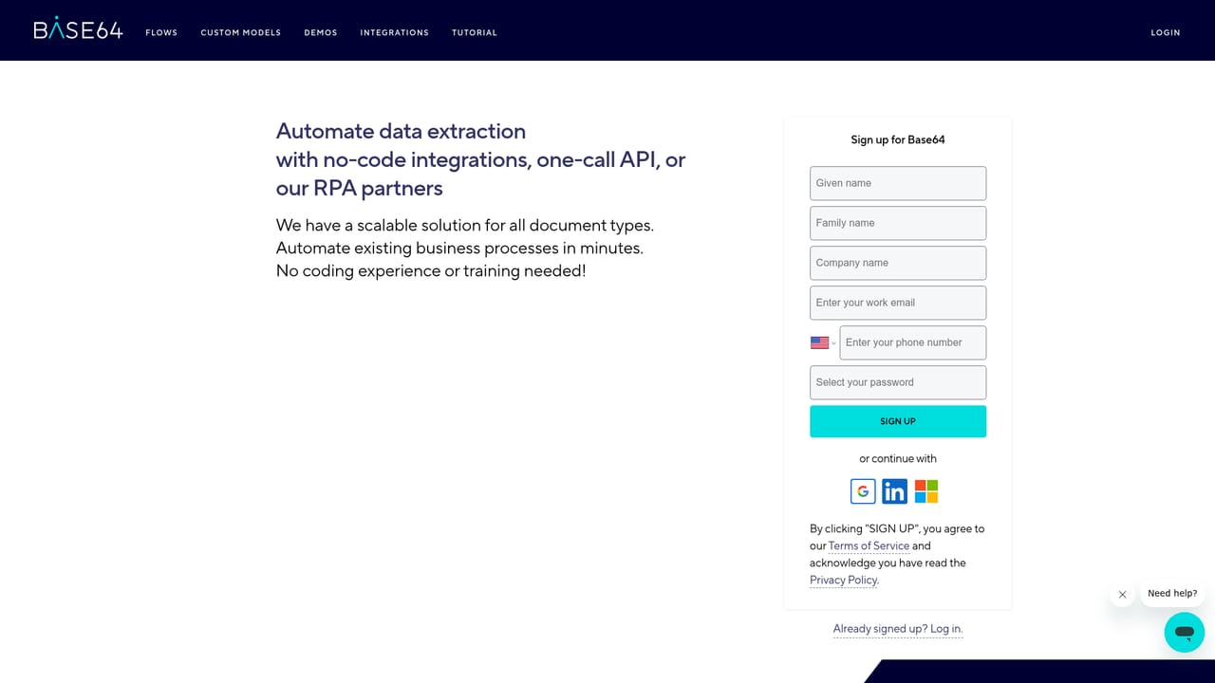Screen dimensions: 1215x683
Task: Click the phone number field
Action: click(913, 342)
